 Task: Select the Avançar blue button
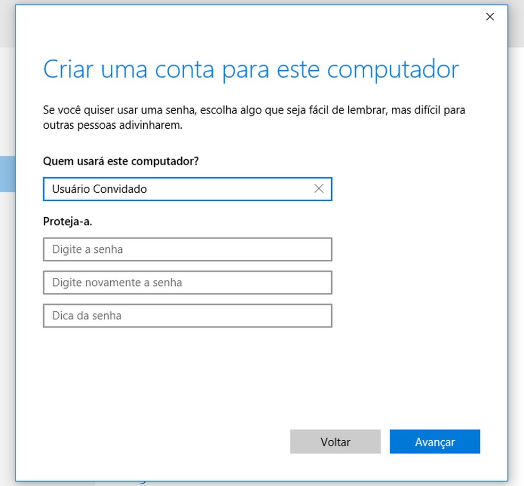click(x=435, y=441)
